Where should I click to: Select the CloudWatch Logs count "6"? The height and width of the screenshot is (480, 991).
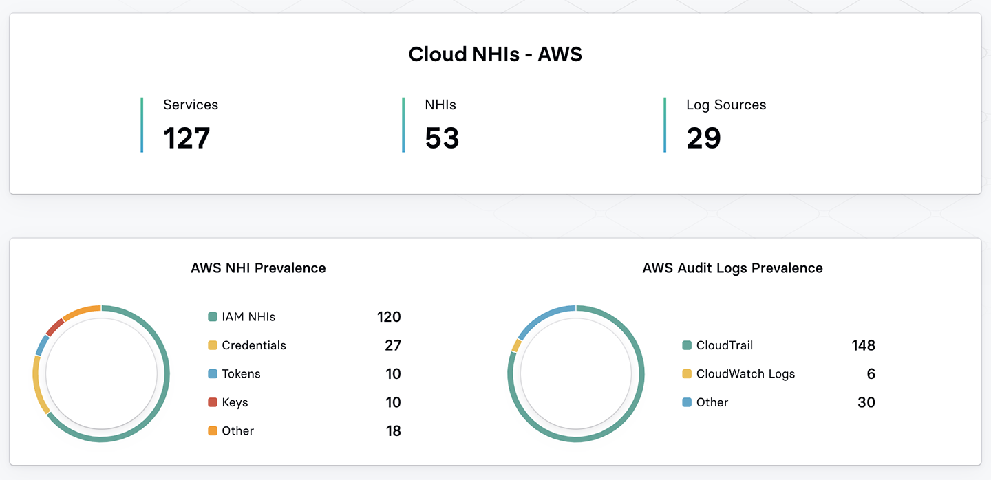pos(871,374)
